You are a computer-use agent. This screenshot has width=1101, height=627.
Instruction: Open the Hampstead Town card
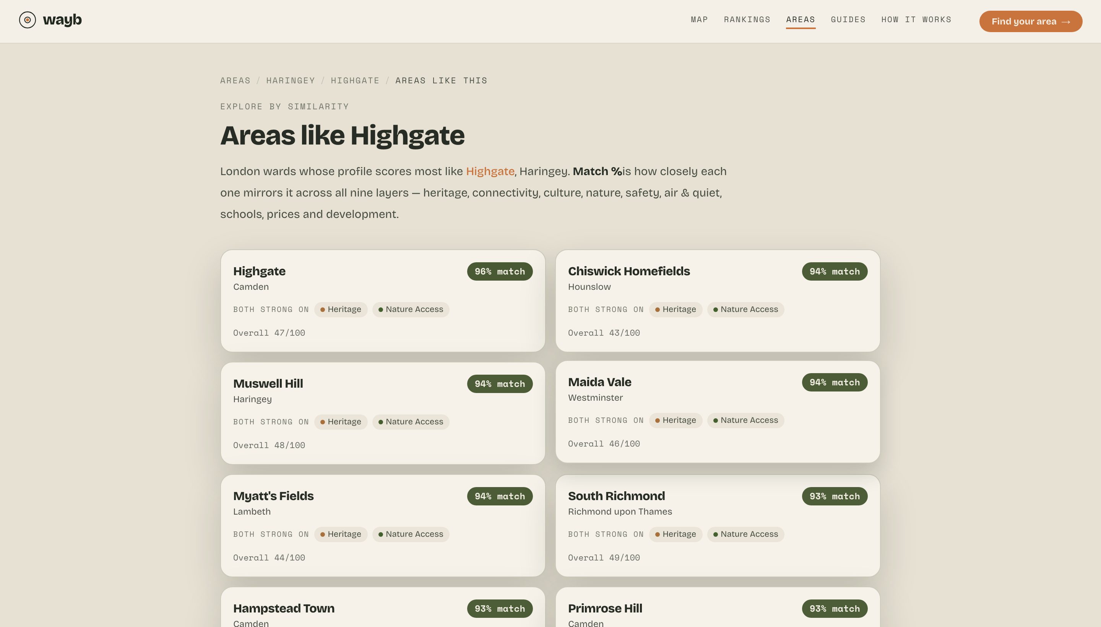tap(383, 607)
